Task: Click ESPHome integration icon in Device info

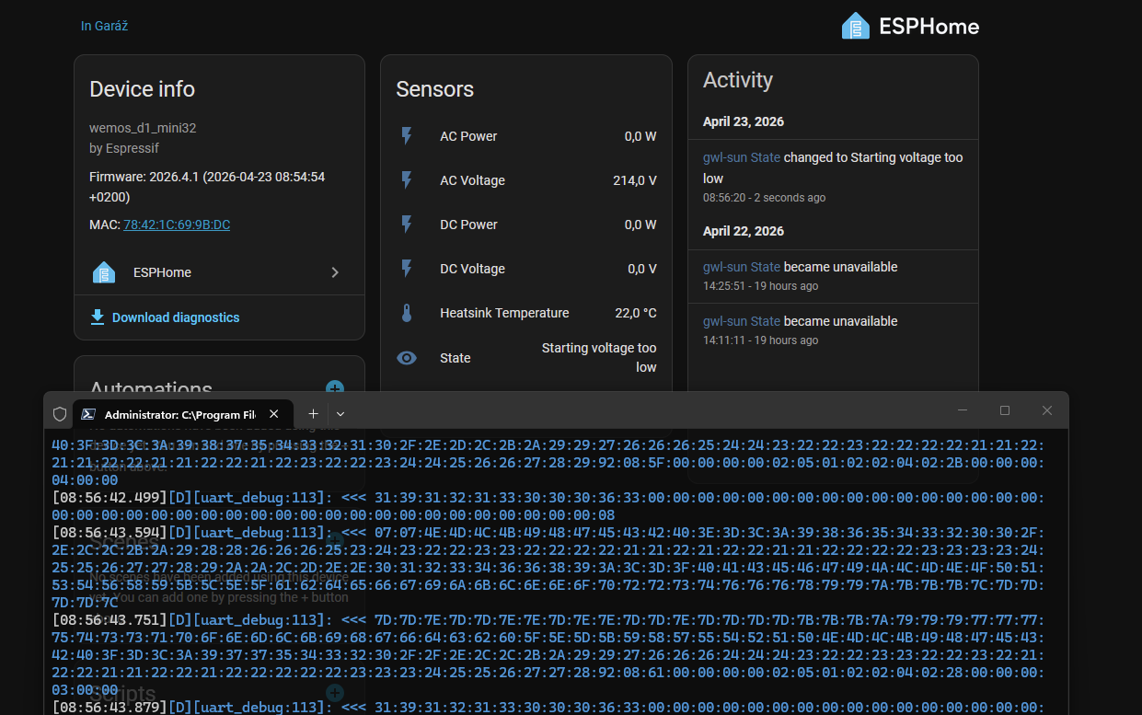Action: (x=104, y=272)
